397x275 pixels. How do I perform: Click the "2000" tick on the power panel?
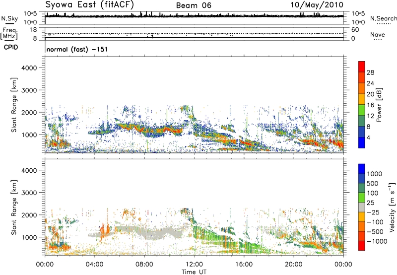click(x=29, y=112)
